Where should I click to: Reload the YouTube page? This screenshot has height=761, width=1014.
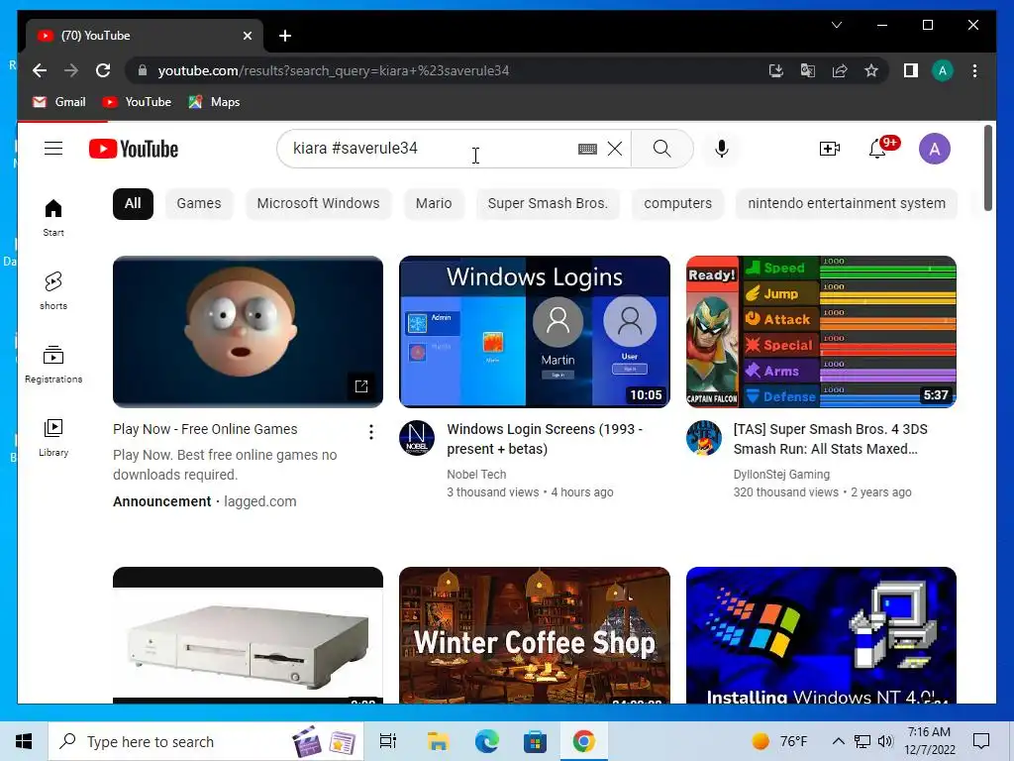point(103,70)
